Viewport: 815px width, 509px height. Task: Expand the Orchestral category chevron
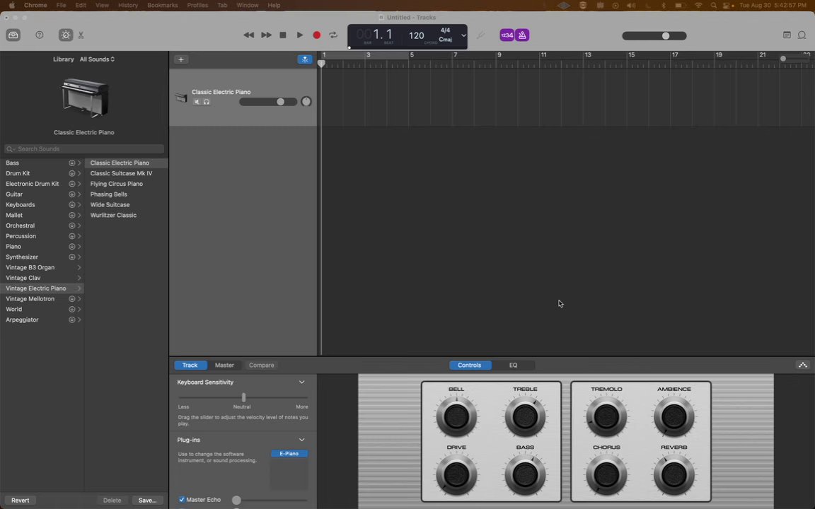pos(79,226)
